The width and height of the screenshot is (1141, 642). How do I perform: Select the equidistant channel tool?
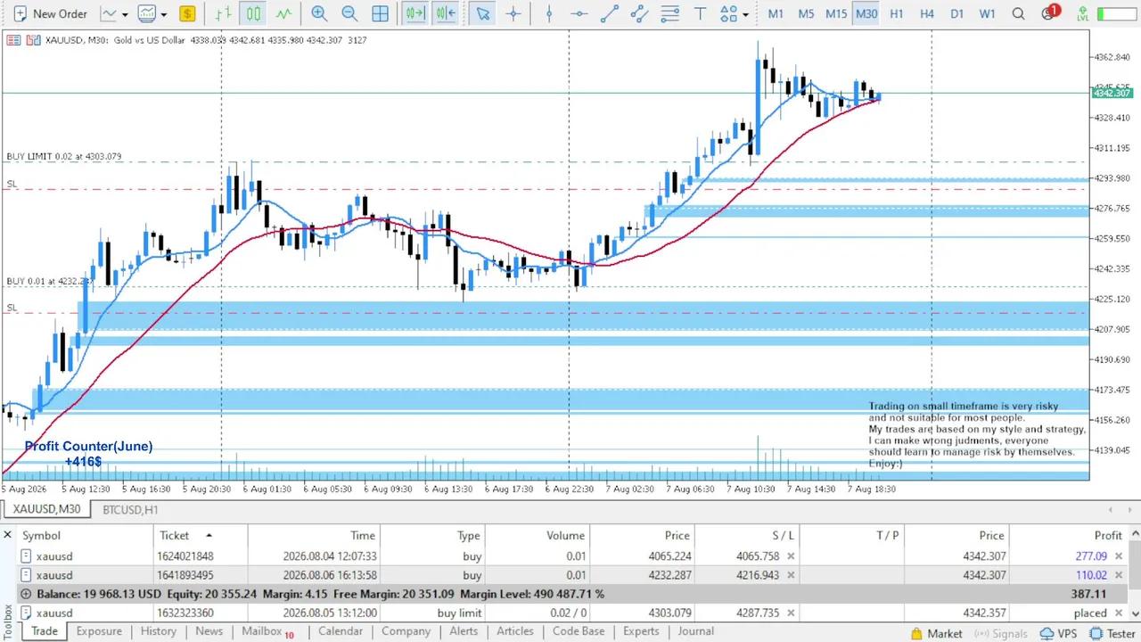click(639, 13)
